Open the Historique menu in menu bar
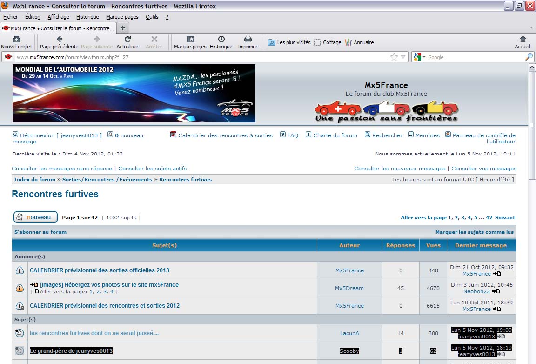Viewport: 536px width, 364px height. 87,17
